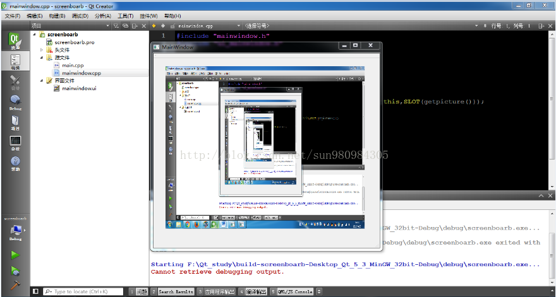Viewport: 556px width, 297px height.
Task: Toggle the left sidebar visibility
Action: pos(35,291)
